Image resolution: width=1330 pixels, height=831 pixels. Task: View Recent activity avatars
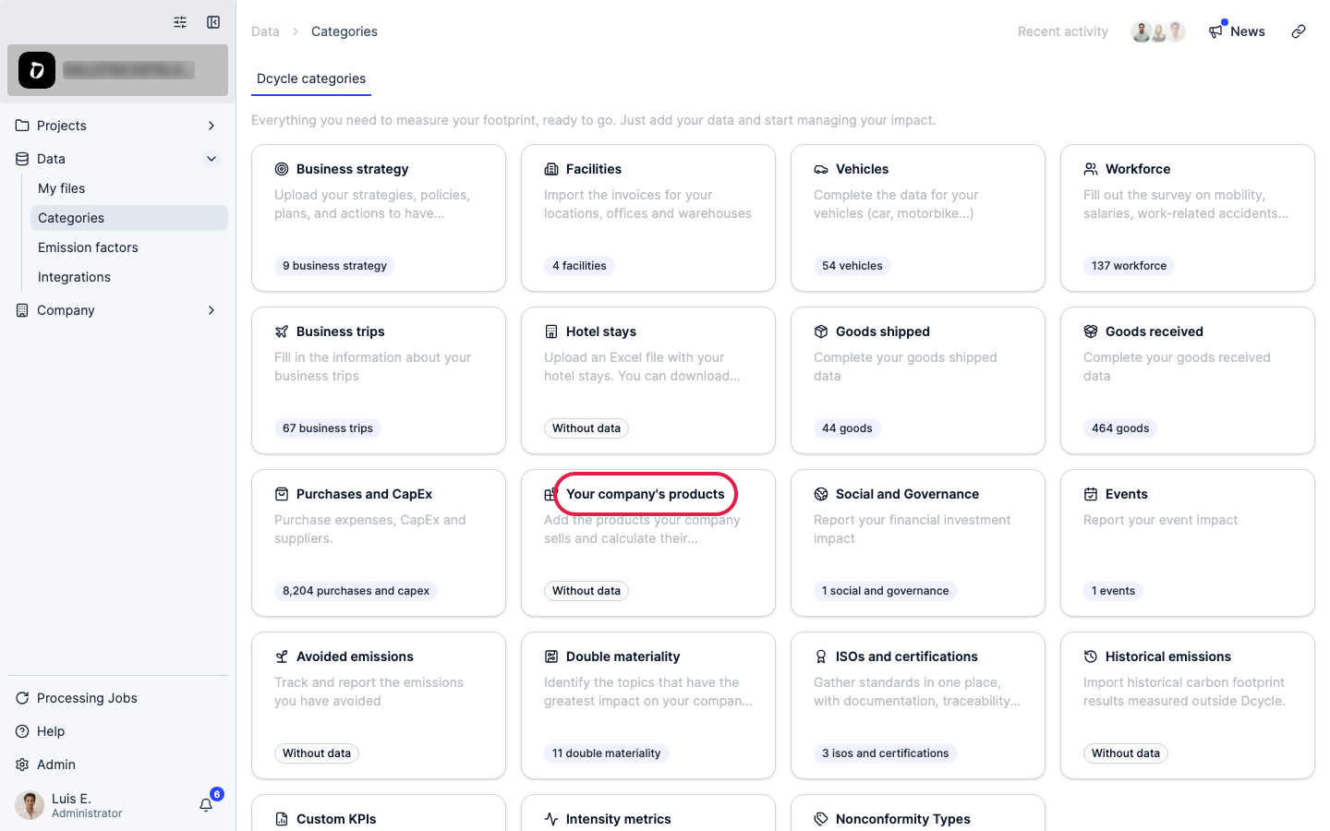click(x=1158, y=31)
